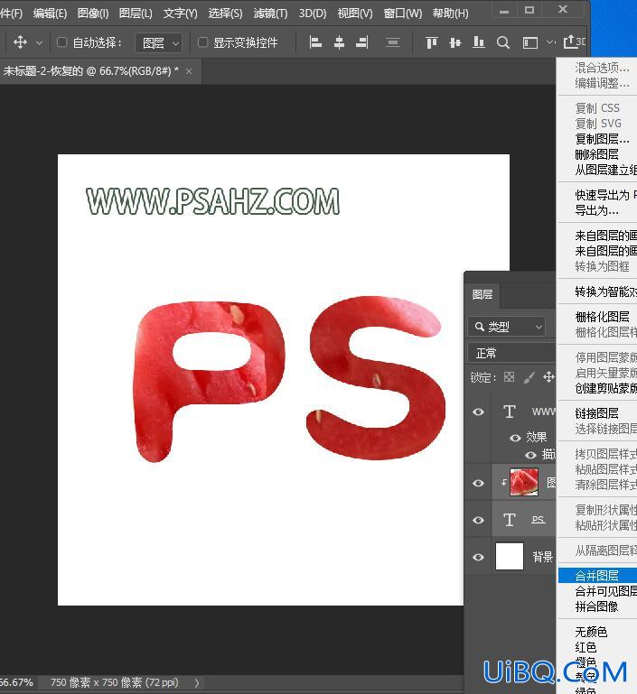Open the 3D(D) menu
The height and width of the screenshot is (694, 637).
pos(313,14)
